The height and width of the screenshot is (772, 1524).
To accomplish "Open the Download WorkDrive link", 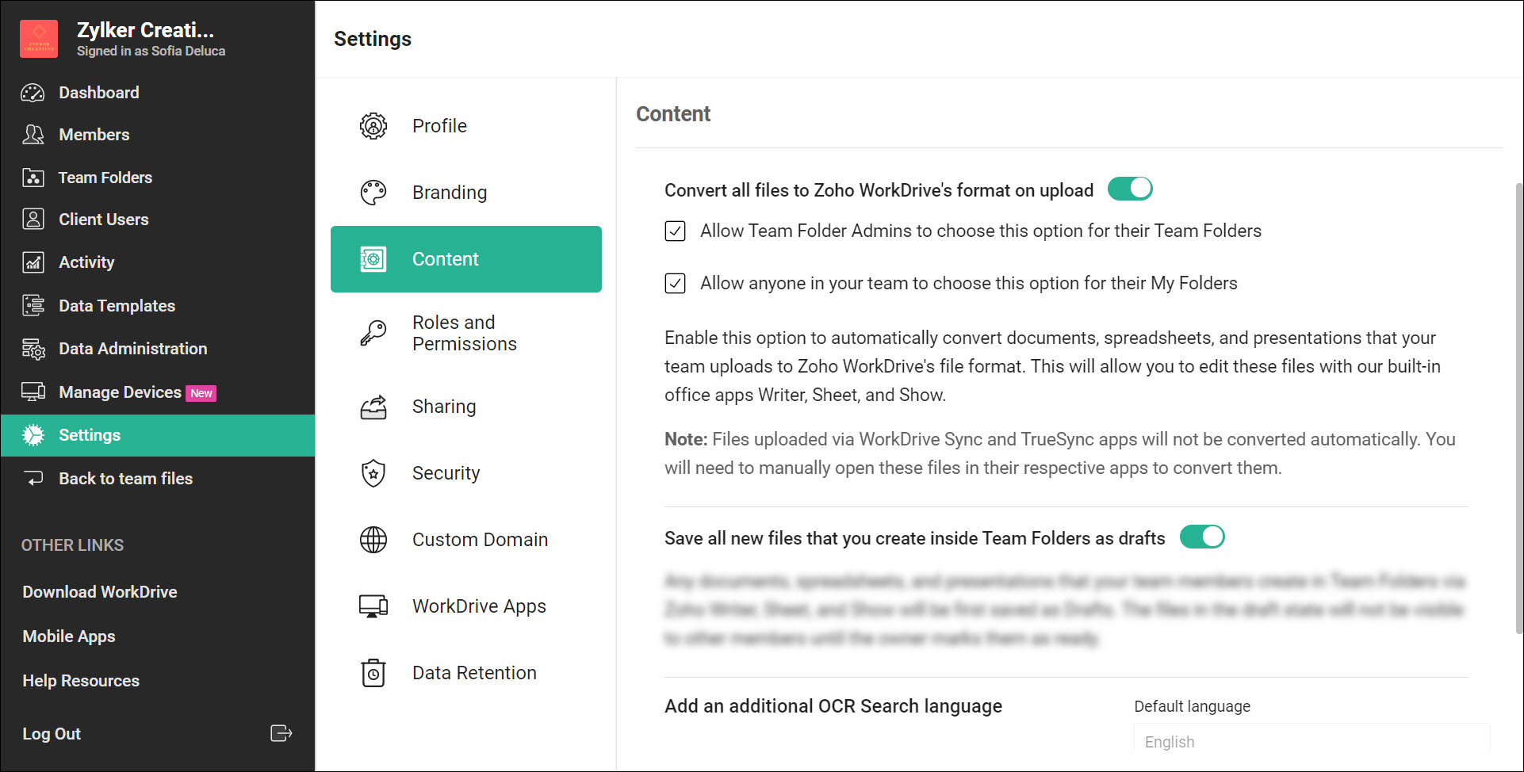I will 100,592.
